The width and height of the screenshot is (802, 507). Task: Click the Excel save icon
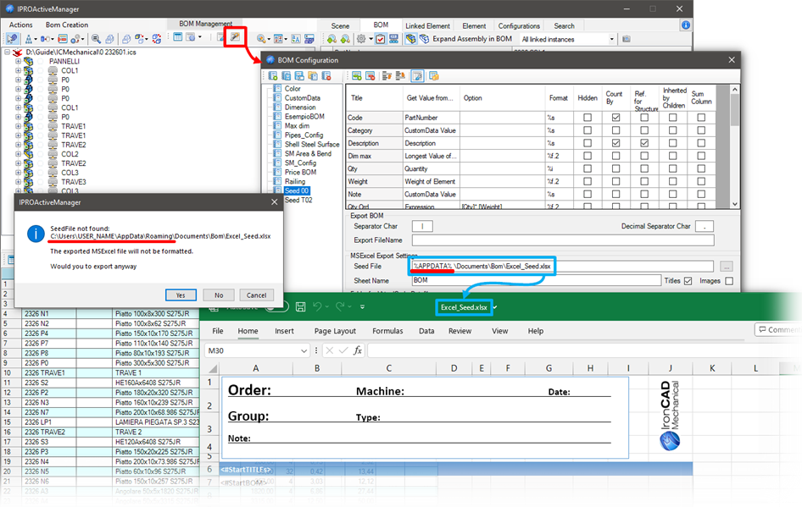click(x=301, y=306)
